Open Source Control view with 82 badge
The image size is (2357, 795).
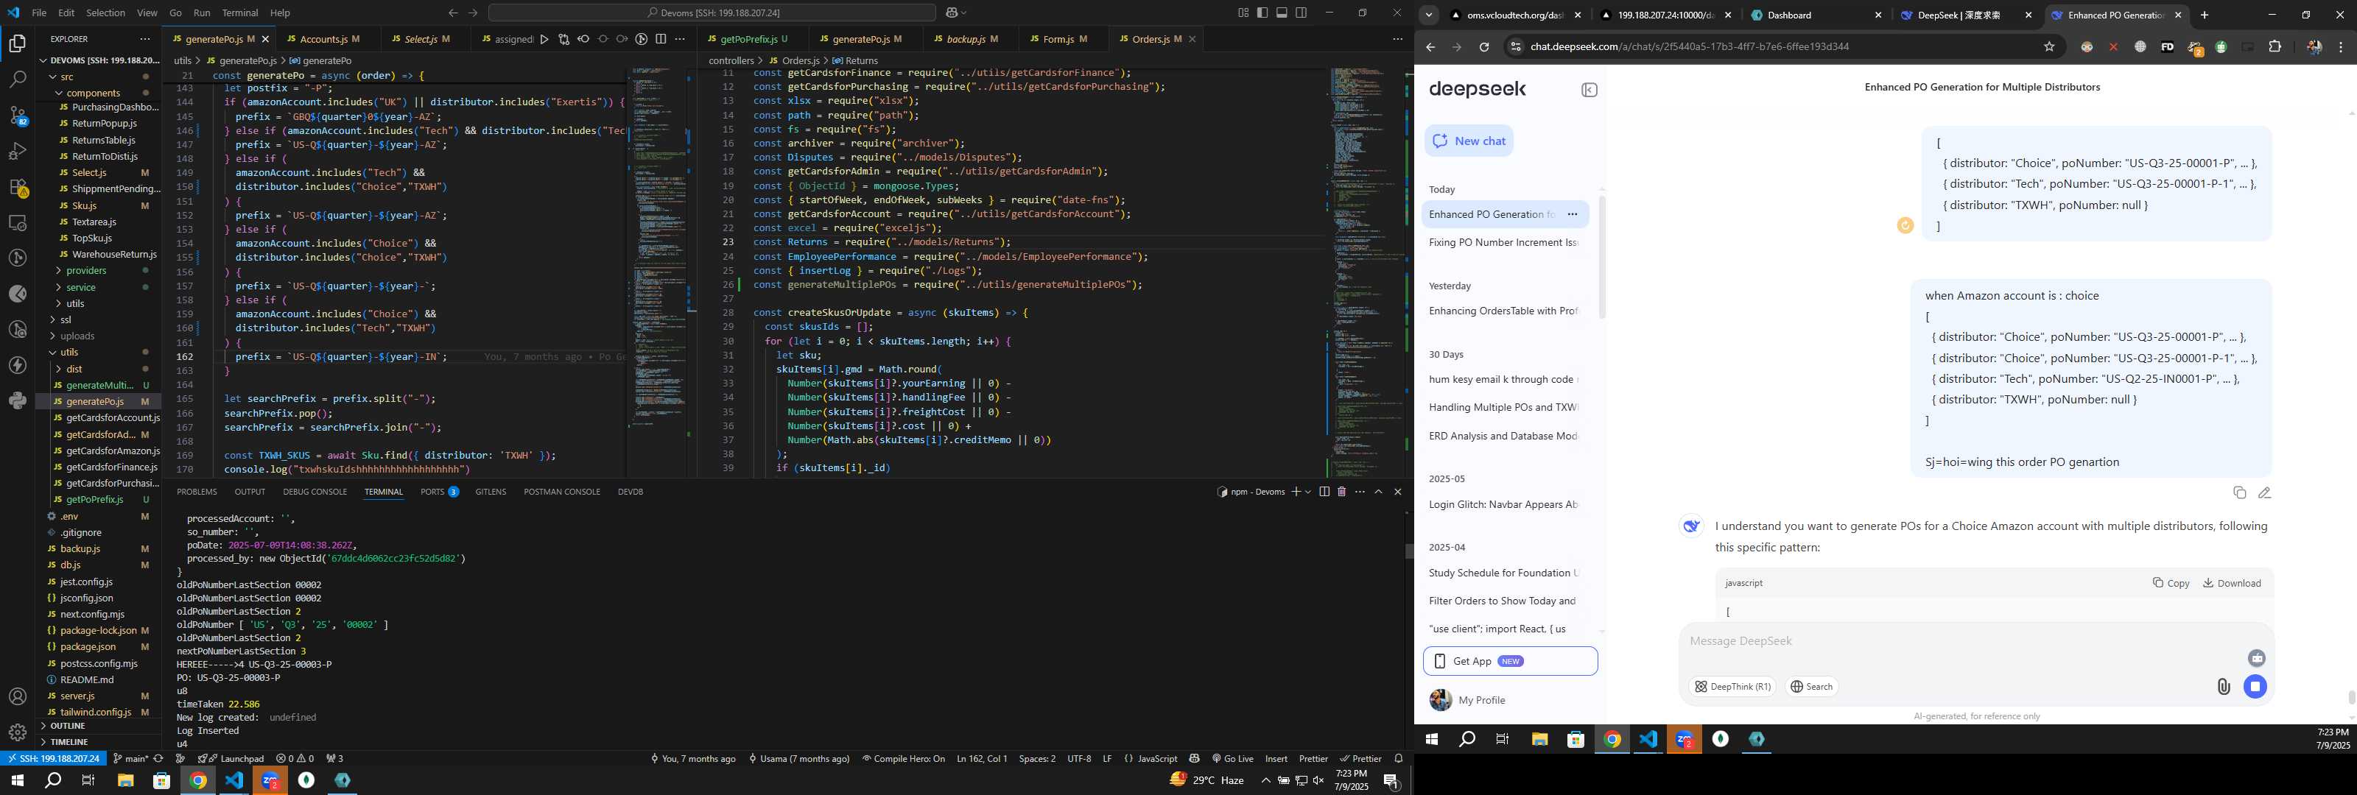coord(18,116)
